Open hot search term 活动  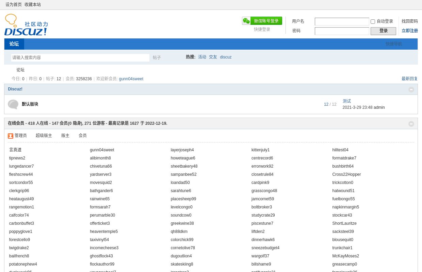click(202, 57)
